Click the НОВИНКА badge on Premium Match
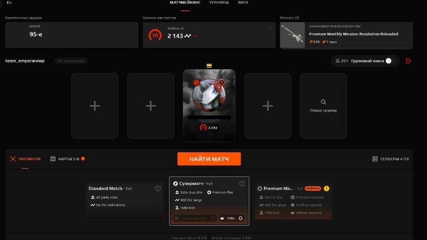 [x=313, y=188]
